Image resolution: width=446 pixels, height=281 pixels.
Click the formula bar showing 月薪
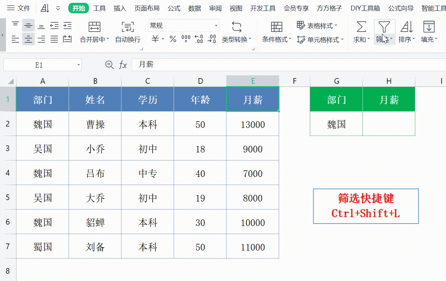[x=289, y=64]
